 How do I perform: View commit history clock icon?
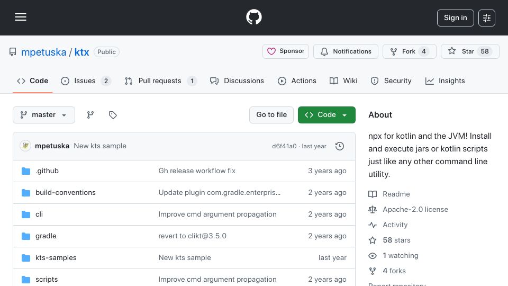coord(340,146)
